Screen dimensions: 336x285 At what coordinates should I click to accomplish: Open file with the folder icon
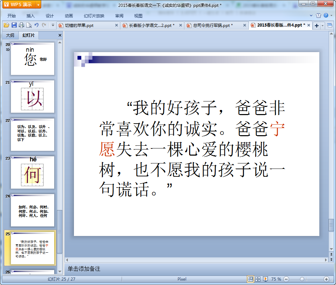point(6,25)
